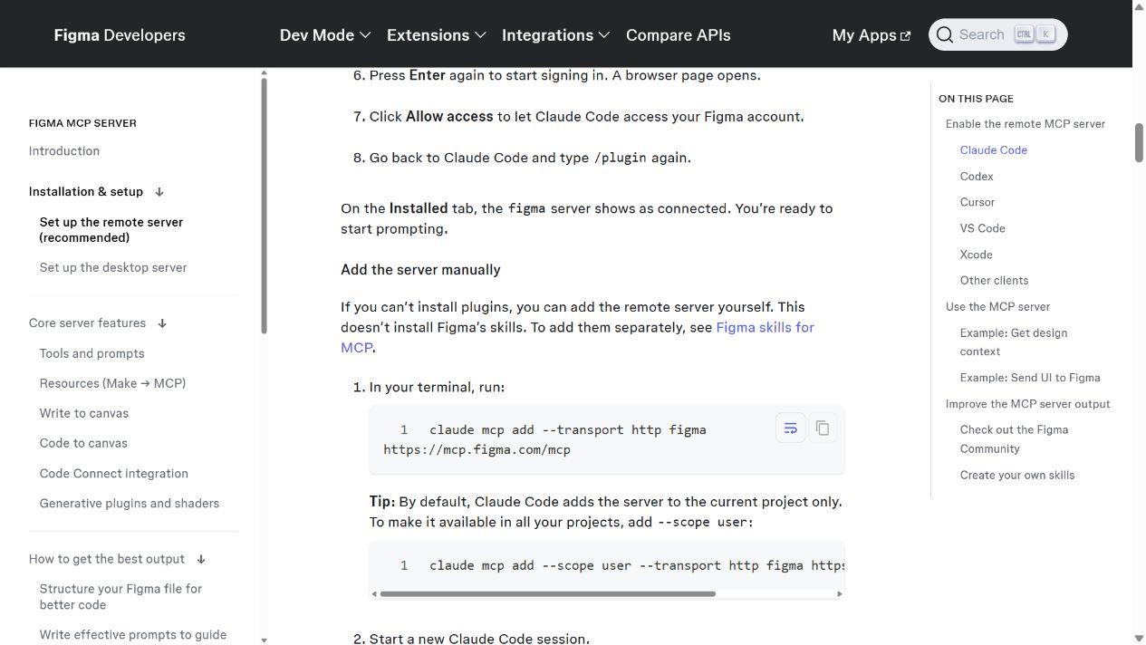Go to Compare APIs page
The height and width of the screenshot is (645, 1146).
[x=679, y=35]
